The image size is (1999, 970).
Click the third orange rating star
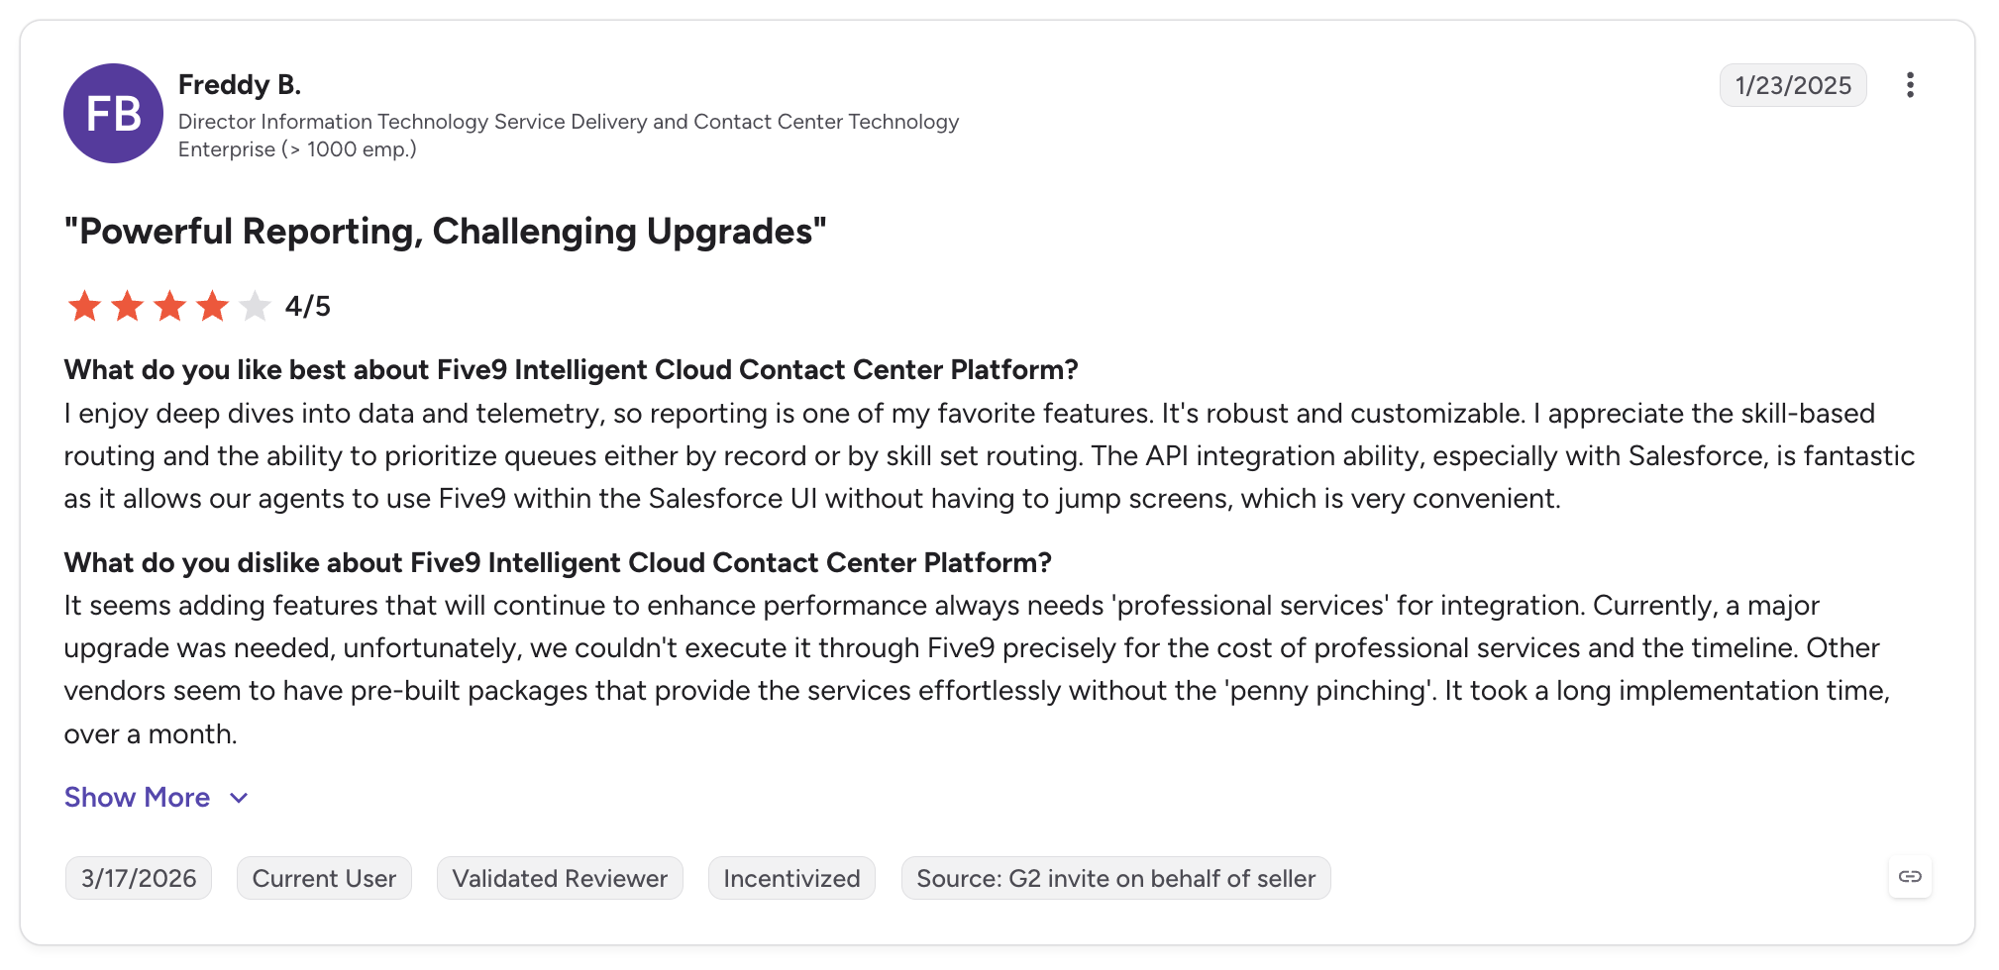[169, 306]
